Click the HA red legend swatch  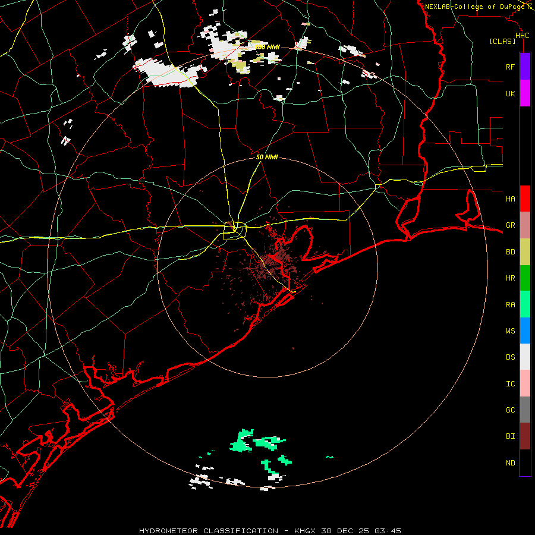pyautogui.click(x=525, y=199)
